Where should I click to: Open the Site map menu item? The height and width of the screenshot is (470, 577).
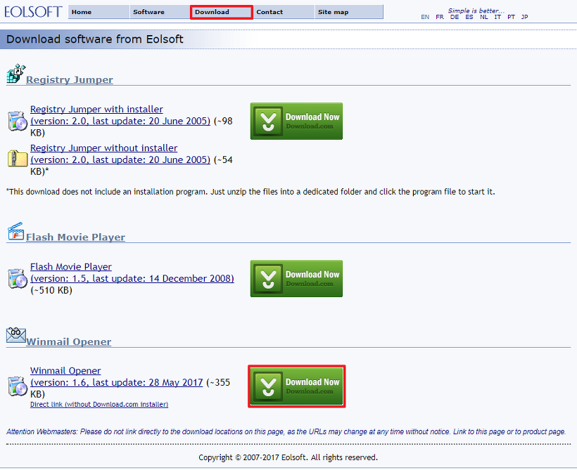coord(349,12)
